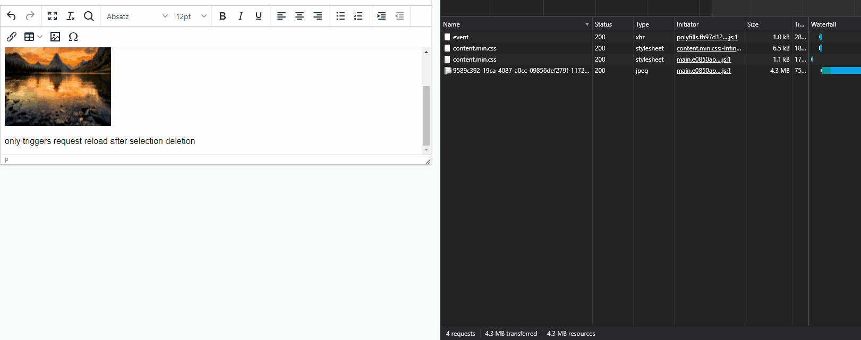Open the table insert menu
The height and width of the screenshot is (340, 861).
coord(33,37)
